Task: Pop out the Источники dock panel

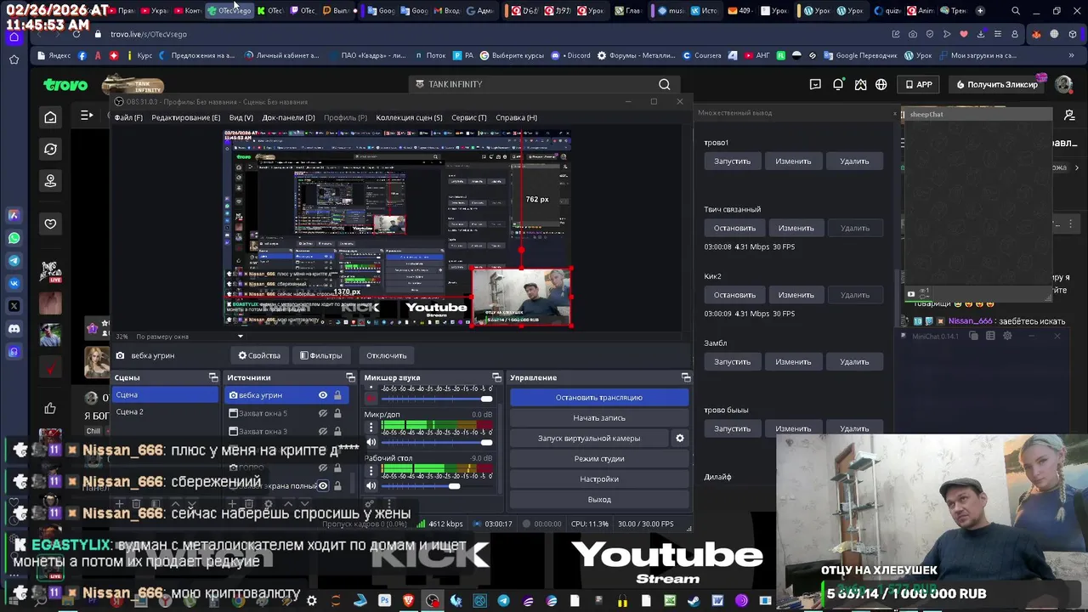Action: 350,377
